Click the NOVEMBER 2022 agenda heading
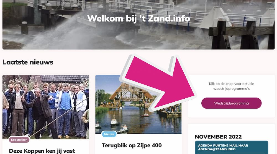This screenshot has width=277, height=154. point(218,137)
